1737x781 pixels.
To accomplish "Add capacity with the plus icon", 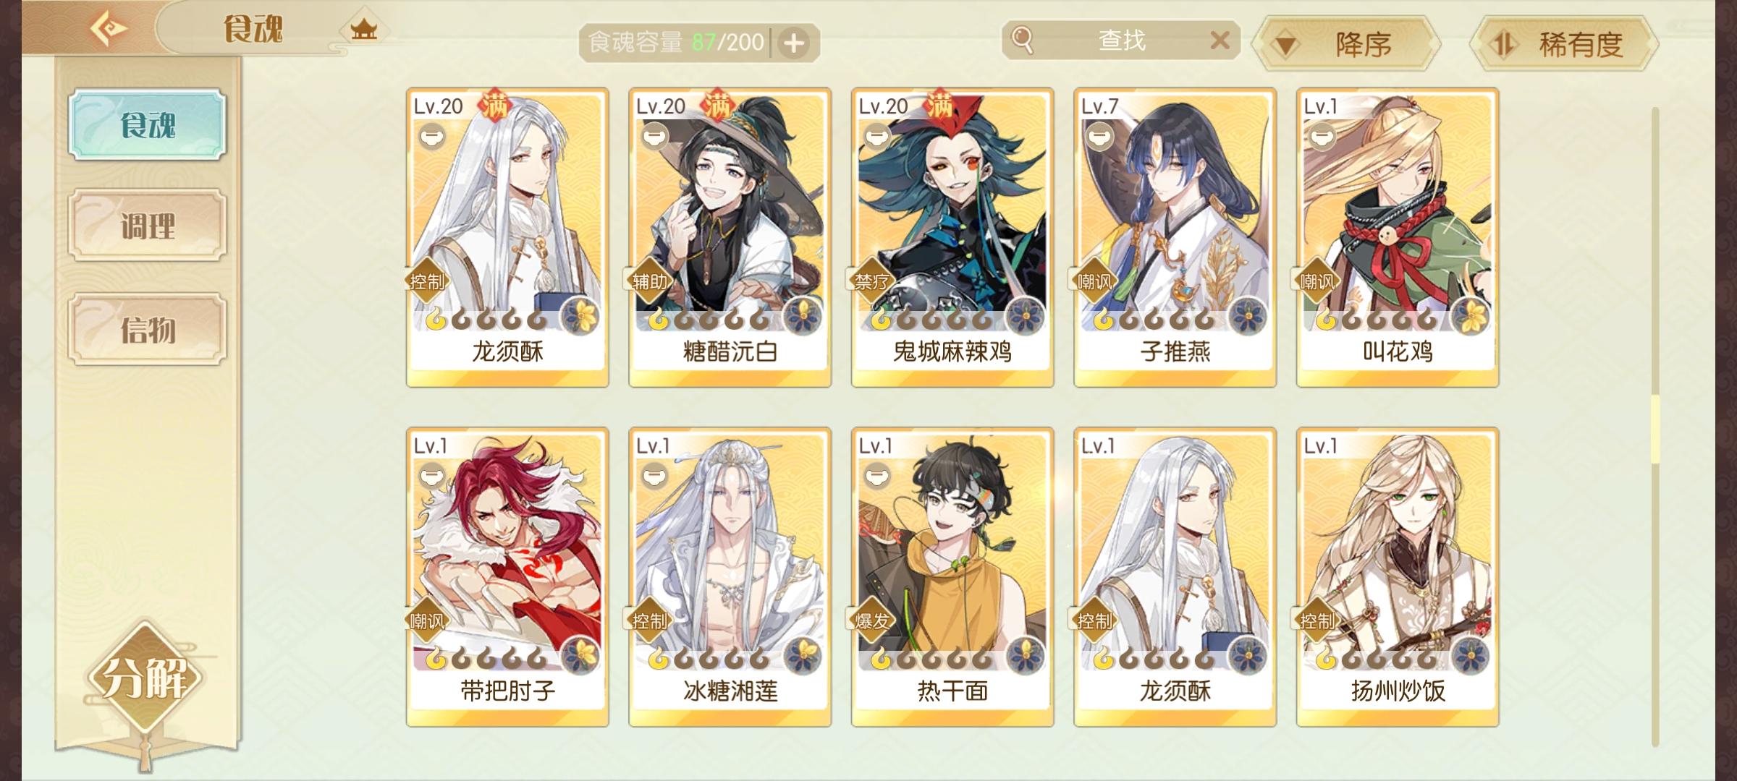I will tap(794, 43).
